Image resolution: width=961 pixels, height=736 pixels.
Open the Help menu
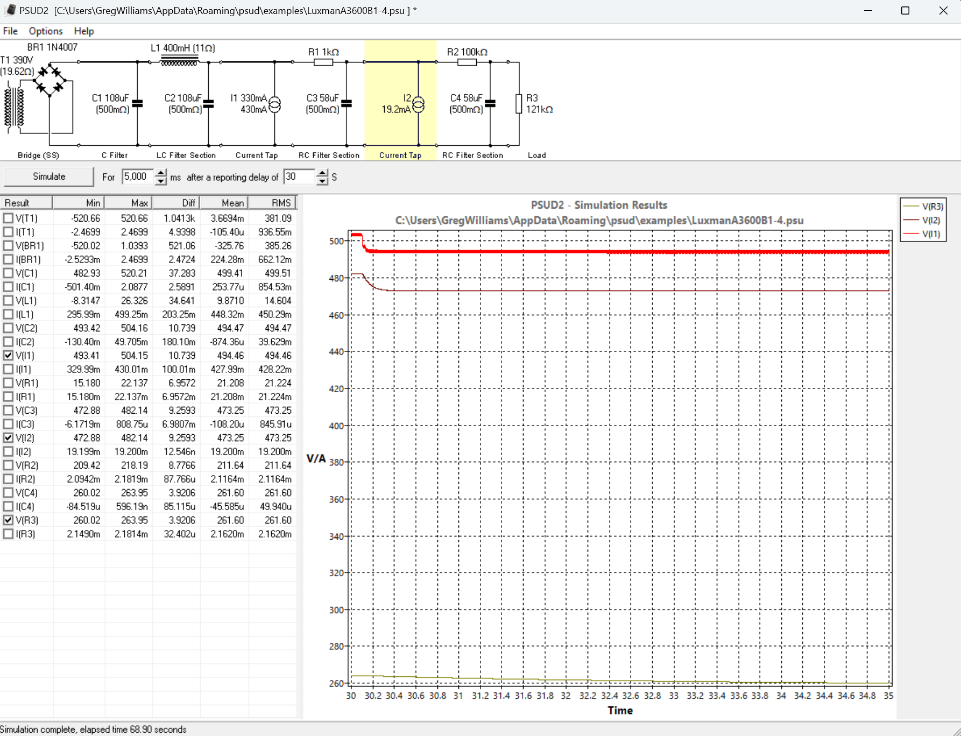pos(84,31)
